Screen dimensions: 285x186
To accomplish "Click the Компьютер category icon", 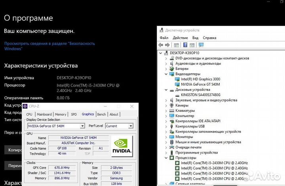I will tap(172, 116).
